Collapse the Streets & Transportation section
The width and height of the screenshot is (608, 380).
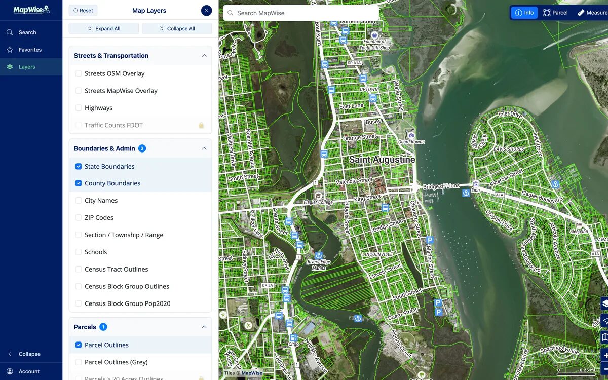click(204, 56)
